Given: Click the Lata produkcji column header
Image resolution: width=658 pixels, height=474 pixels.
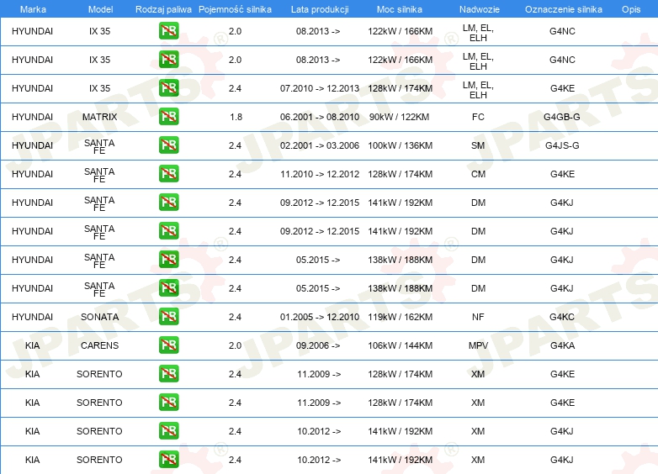Looking at the screenshot, I should [x=320, y=9].
